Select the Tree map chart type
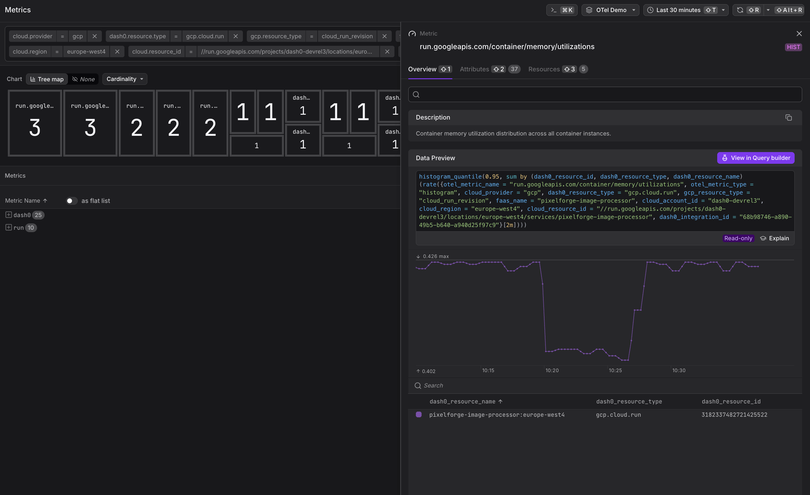This screenshot has width=810, height=495. [x=47, y=79]
